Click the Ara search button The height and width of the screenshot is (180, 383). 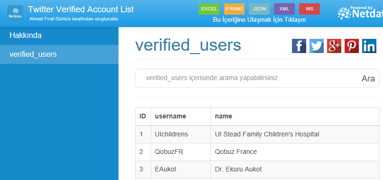pos(368,79)
